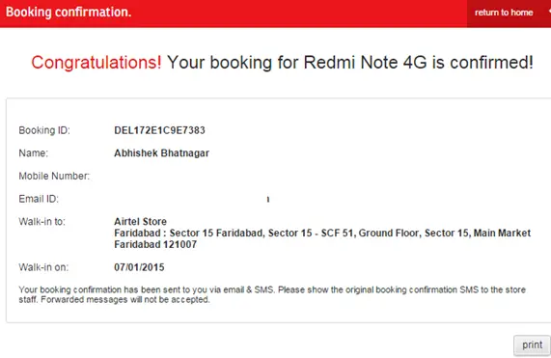Click the Sector 15 Faridabad address line
This screenshot has height=358, width=551.
[322, 234]
